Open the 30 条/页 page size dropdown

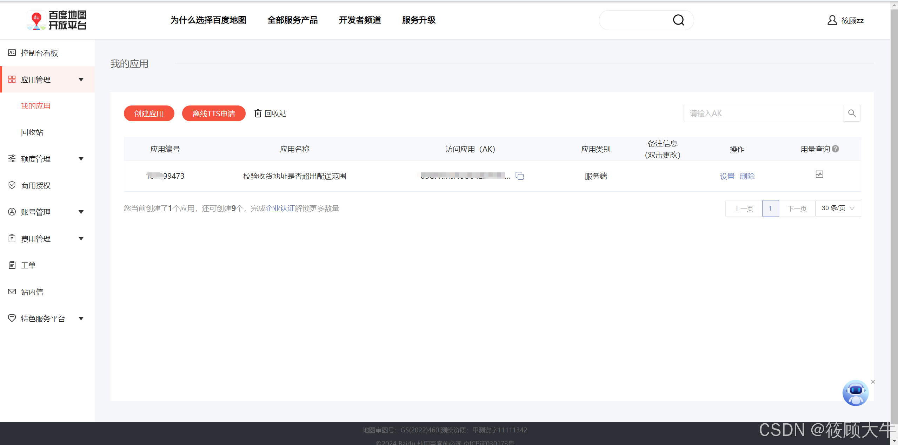(x=838, y=208)
